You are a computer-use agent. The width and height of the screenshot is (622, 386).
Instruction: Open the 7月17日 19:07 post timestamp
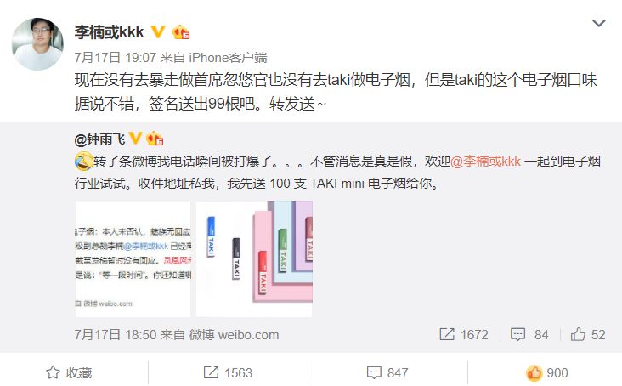click(115, 58)
